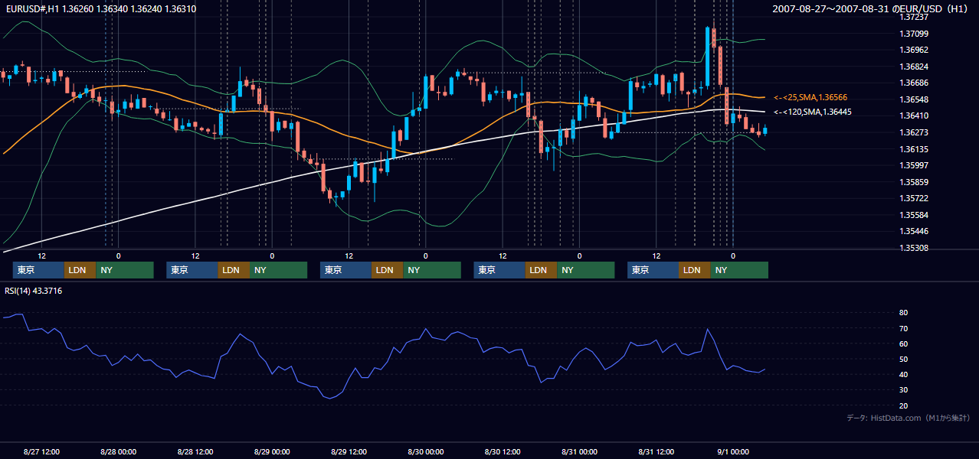Select the 8/28 00:00 time axis label
This screenshot has width=979, height=459.
click(118, 451)
